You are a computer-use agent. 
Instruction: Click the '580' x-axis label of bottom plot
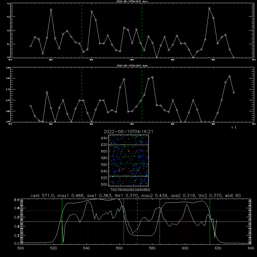[152, 248]
